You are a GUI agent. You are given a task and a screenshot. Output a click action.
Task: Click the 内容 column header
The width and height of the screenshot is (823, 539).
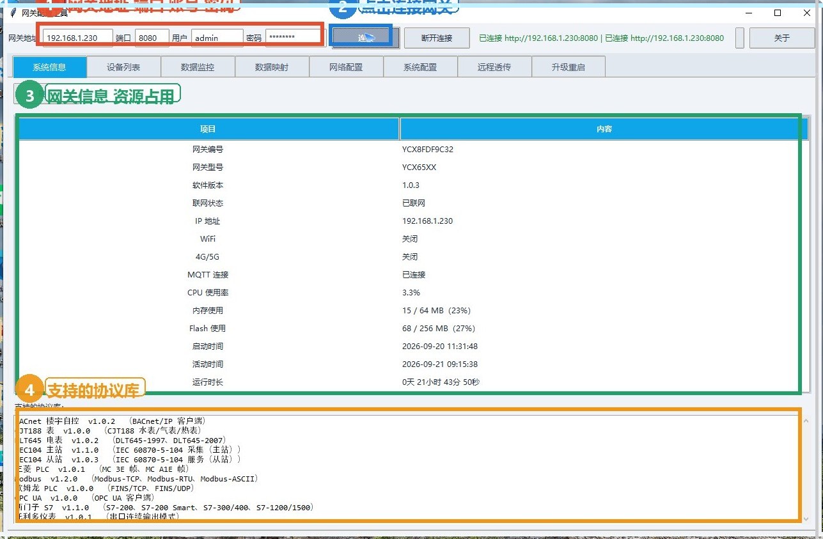click(604, 129)
